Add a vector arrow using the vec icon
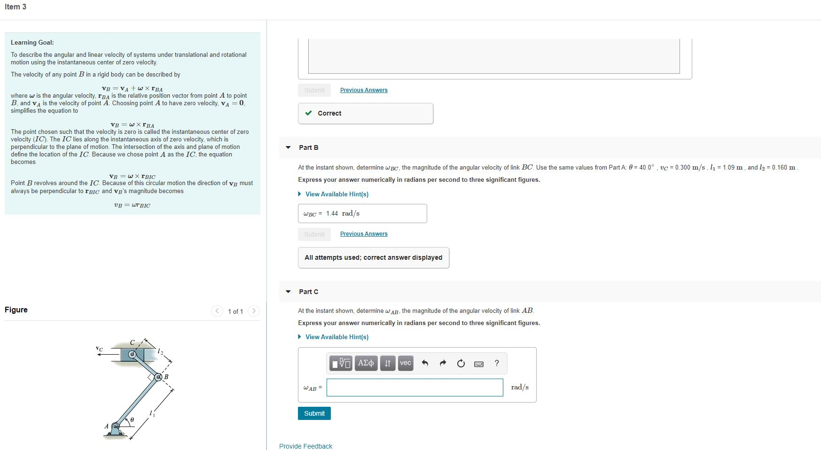 pyautogui.click(x=405, y=363)
